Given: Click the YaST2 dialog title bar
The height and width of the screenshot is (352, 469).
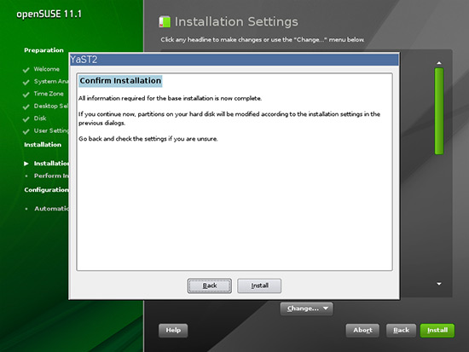Looking at the screenshot, I should pos(234,60).
